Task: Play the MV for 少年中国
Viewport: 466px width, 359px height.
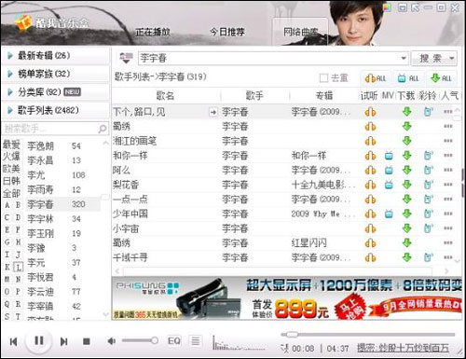Action: 389,214
